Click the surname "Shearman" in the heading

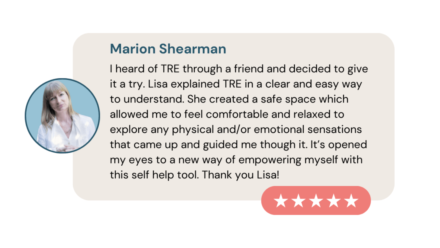[192, 49]
